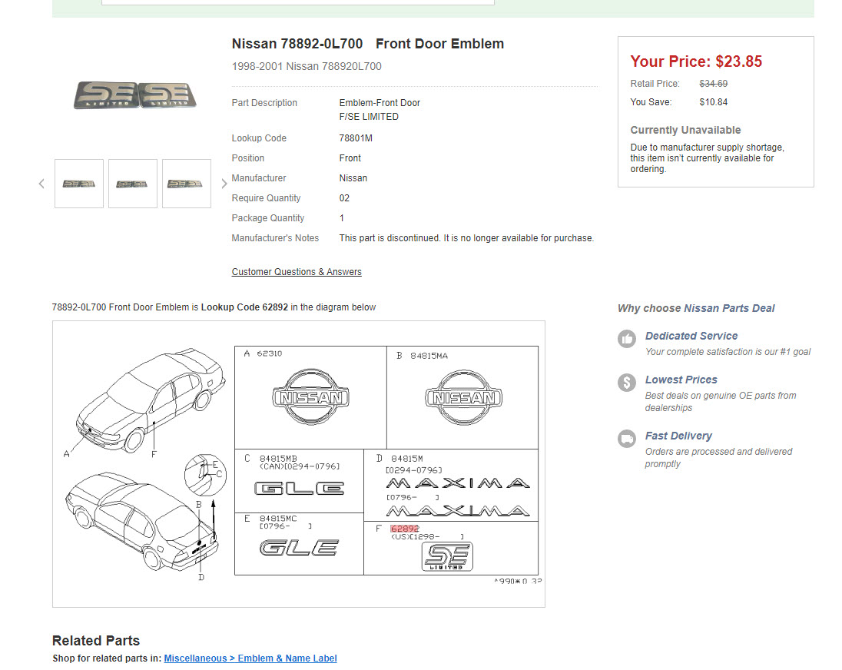Click highlighted 62892 code in diagram
Image resolution: width=842 pixels, height=670 pixels.
[x=404, y=529]
